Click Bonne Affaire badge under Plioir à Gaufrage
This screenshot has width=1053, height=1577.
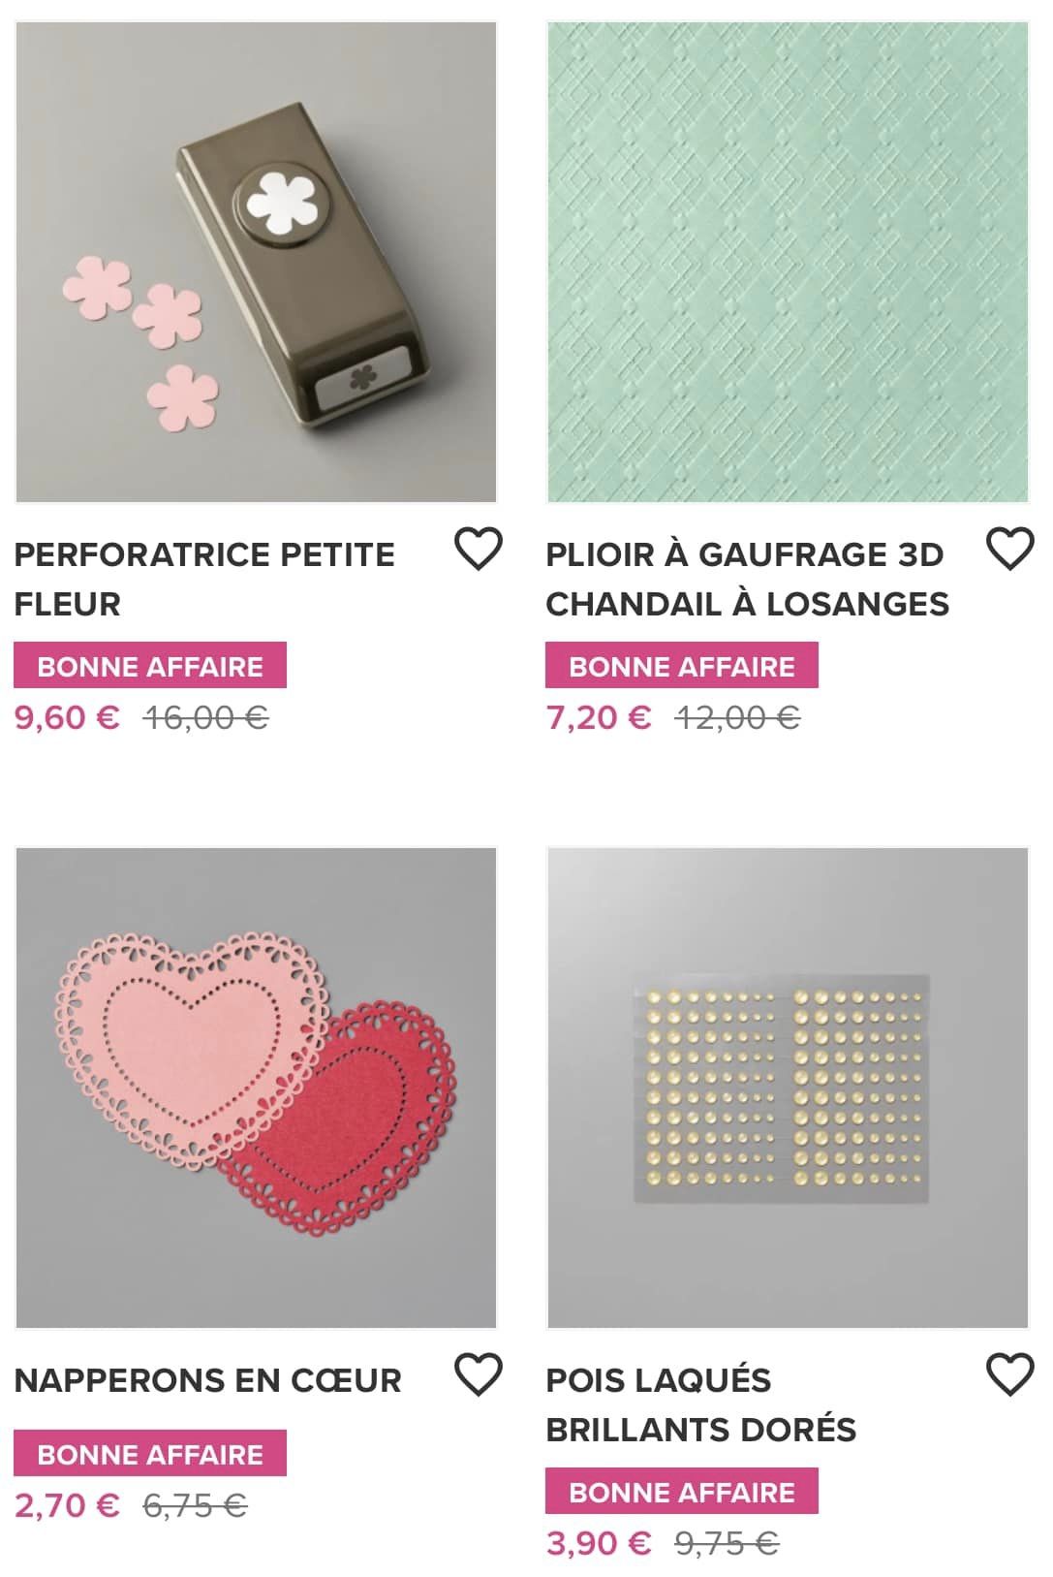681,666
